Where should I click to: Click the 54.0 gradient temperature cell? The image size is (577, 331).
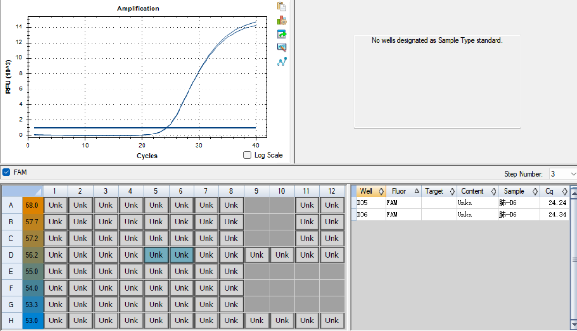(32, 288)
